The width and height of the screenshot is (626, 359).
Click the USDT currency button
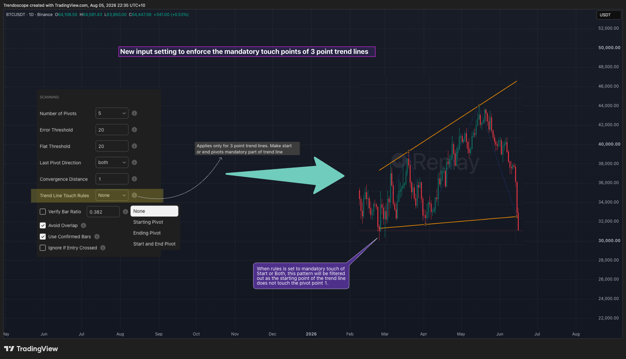[x=609, y=15]
